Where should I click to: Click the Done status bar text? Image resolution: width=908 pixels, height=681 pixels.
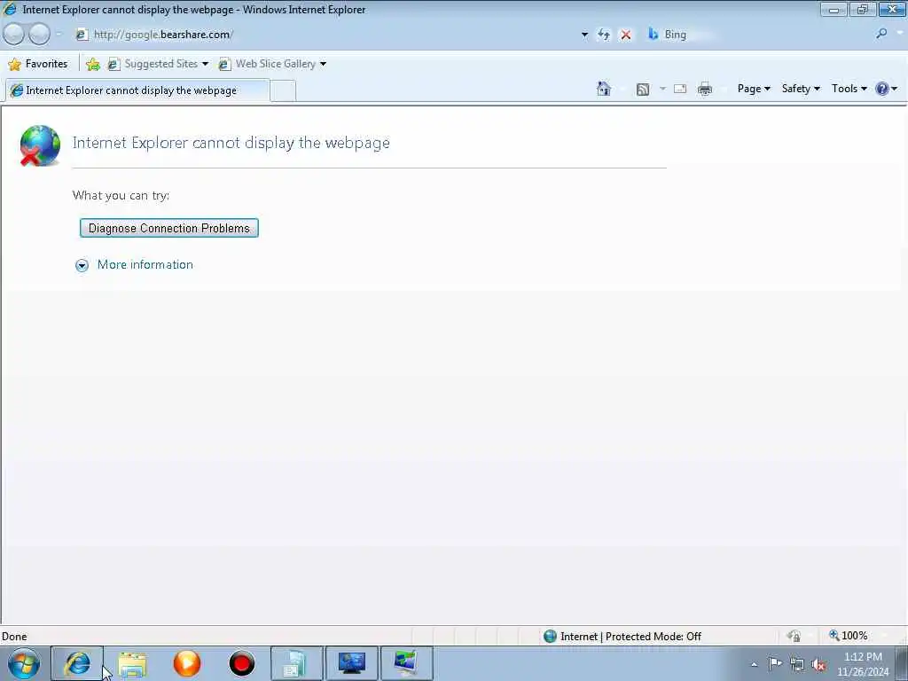[x=14, y=637]
